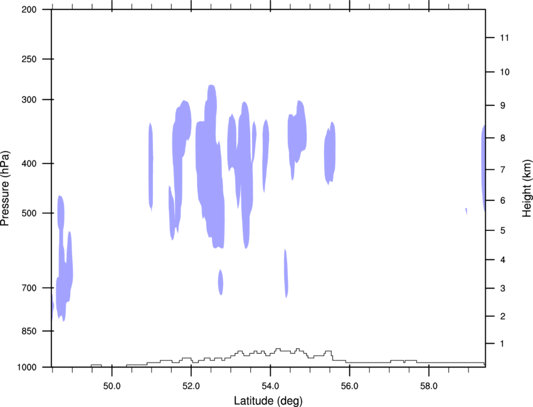
Task: Click the blue region near latitude 55.5
Action: pos(330,153)
